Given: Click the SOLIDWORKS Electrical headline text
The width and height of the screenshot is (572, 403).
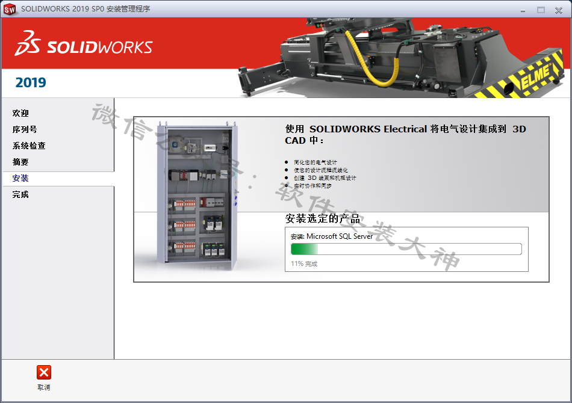Looking at the screenshot, I should pos(405,135).
